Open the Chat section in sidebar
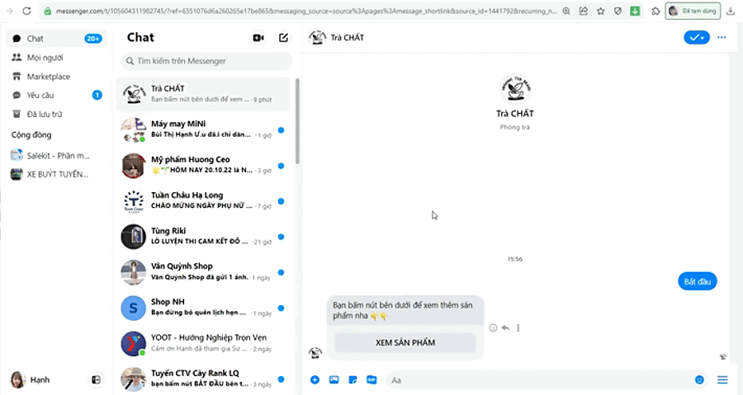The height and width of the screenshot is (395, 743). pos(56,38)
